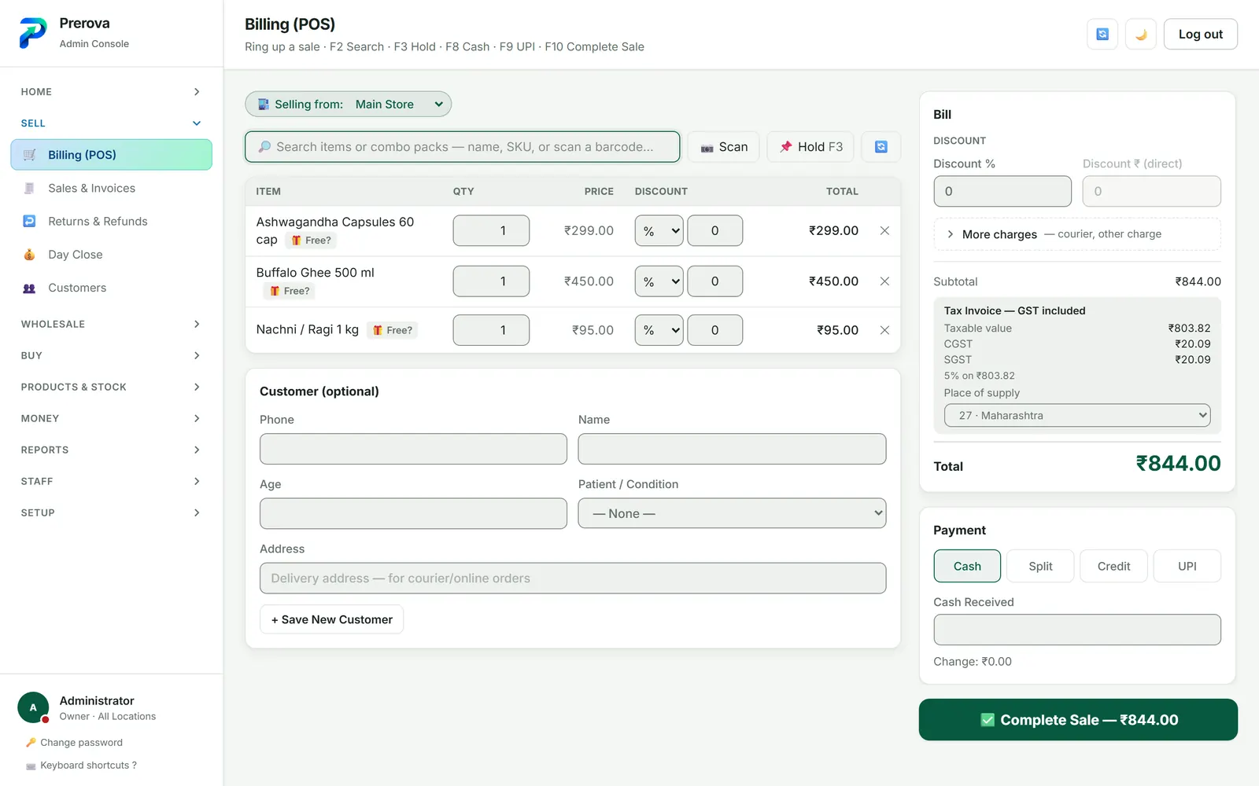
Task: Click the Administrator avatar icon
Action: tap(33, 707)
